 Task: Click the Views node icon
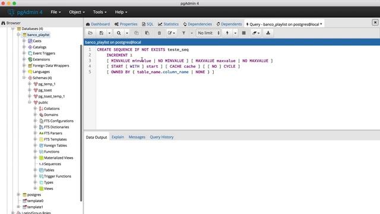41,188
